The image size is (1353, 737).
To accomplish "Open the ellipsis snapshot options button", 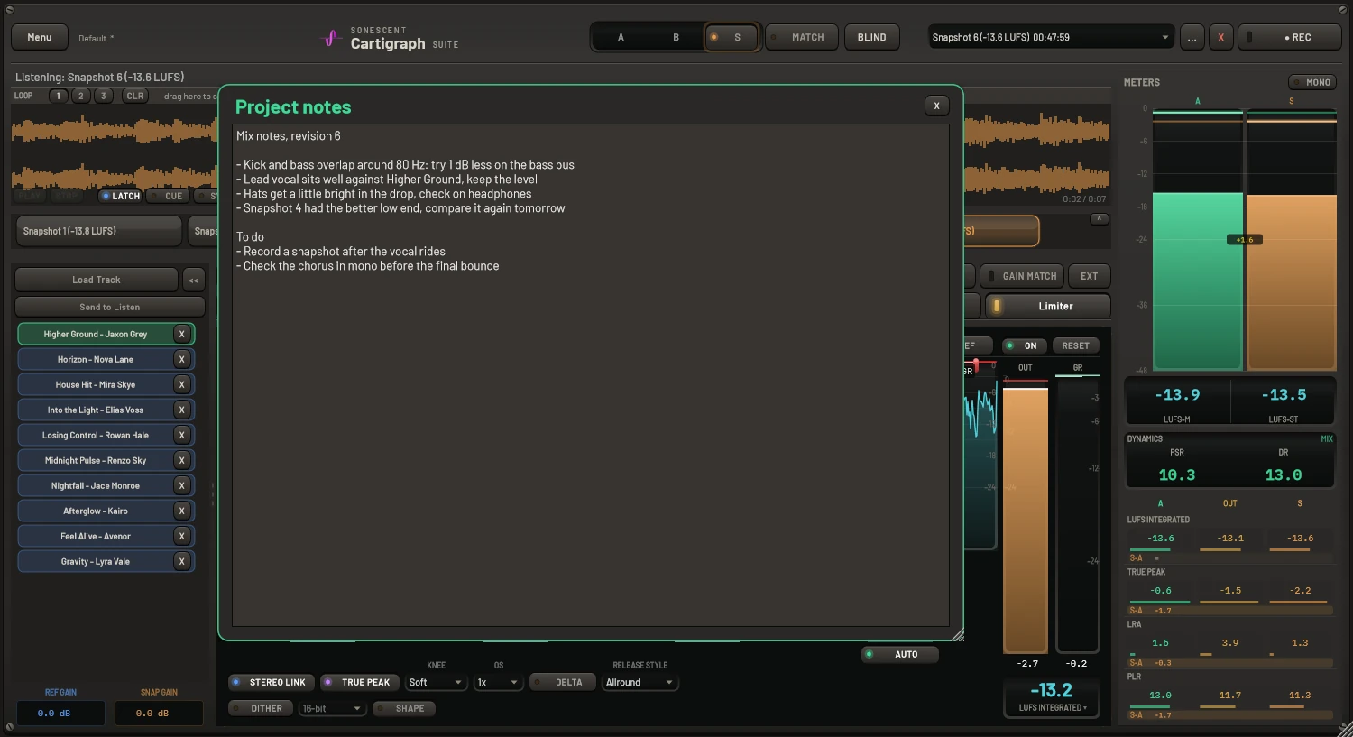I will tap(1192, 37).
